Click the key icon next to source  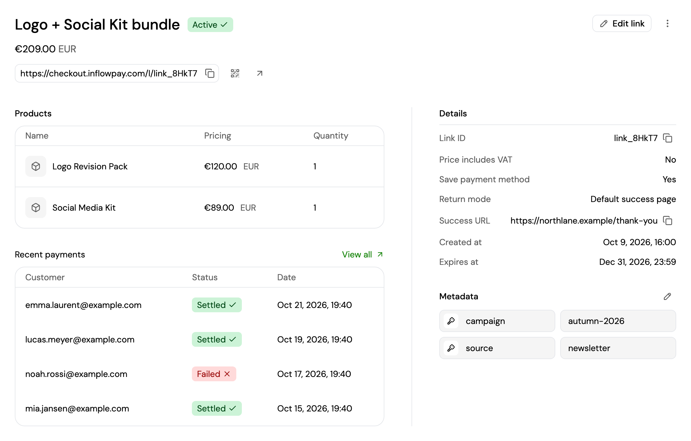[451, 348]
